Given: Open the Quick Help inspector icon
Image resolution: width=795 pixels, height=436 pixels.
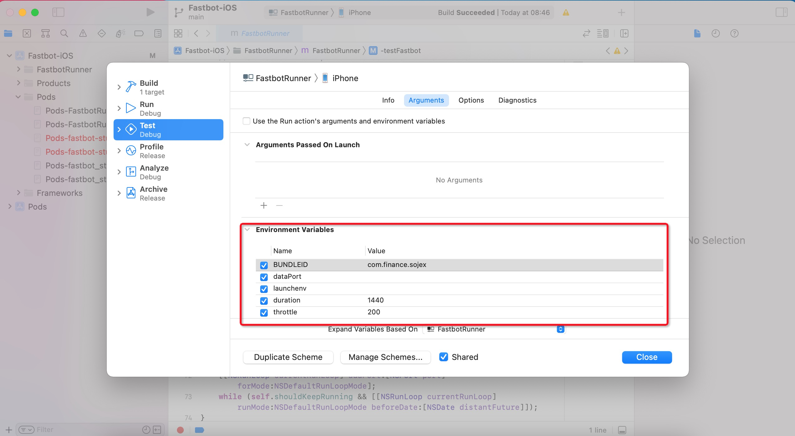Looking at the screenshot, I should click(x=734, y=33).
